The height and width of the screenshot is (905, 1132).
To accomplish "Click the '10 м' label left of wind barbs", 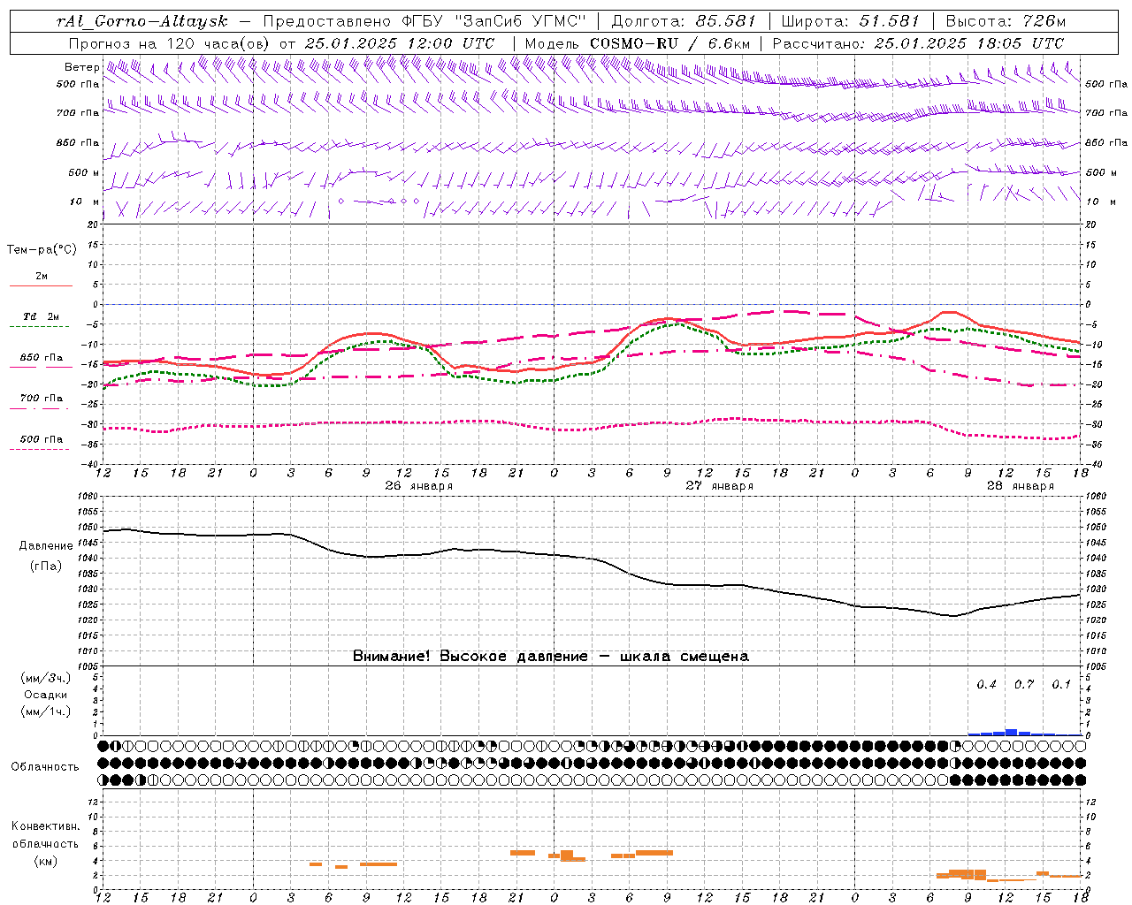I will click(x=85, y=202).
